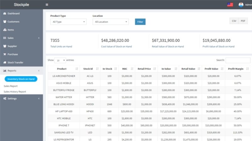Open the Product Type dropdown
Viewport: 252px width, 141px height.
click(x=68, y=22)
